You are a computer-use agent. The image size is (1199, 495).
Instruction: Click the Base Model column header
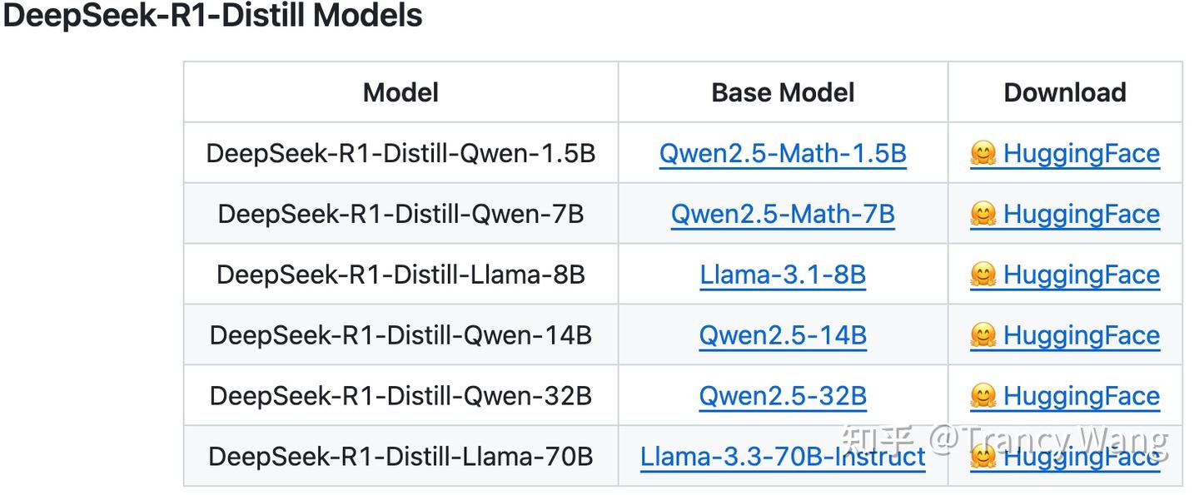(783, 92)
